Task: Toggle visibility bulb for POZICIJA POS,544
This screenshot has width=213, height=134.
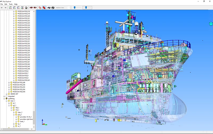Action: [x=16, y=69]
